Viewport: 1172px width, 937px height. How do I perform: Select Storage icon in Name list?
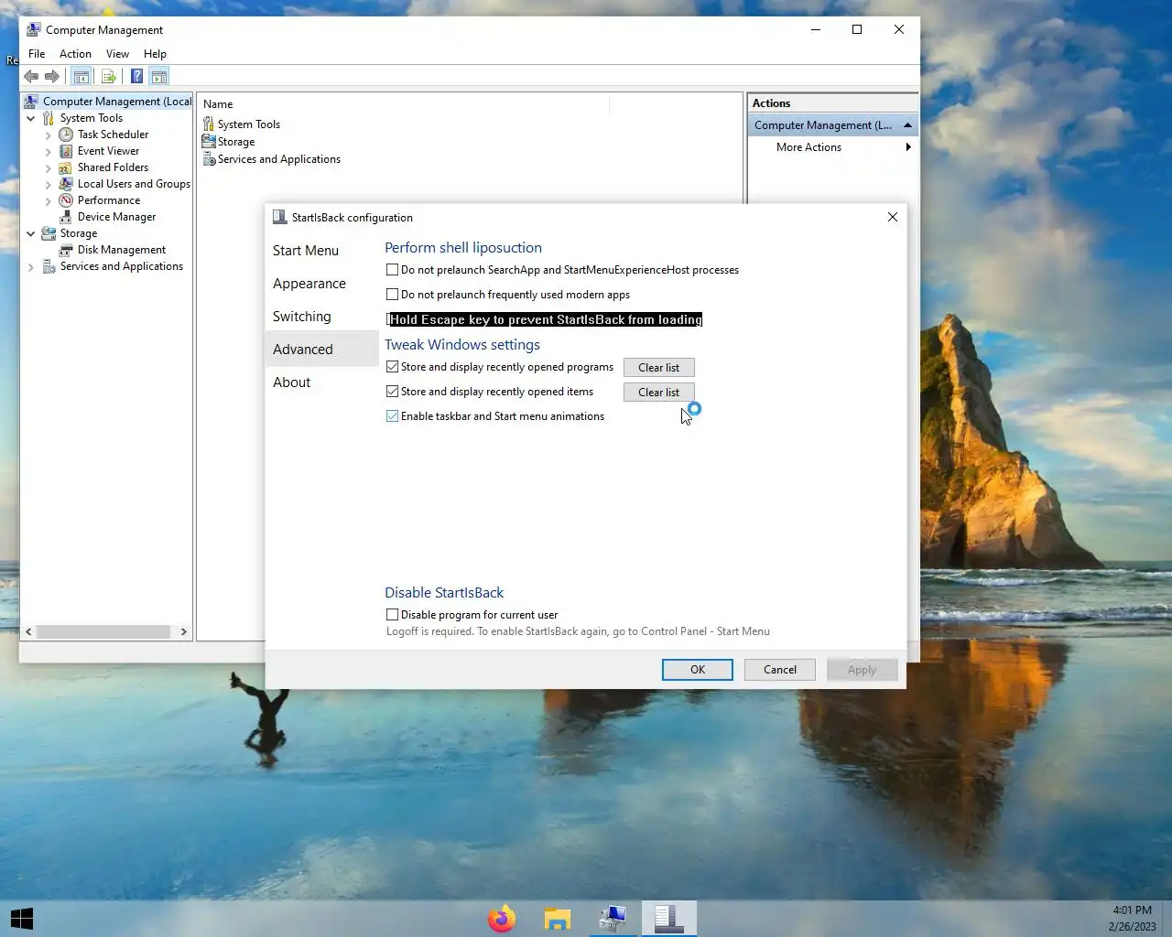click(209, 142)
